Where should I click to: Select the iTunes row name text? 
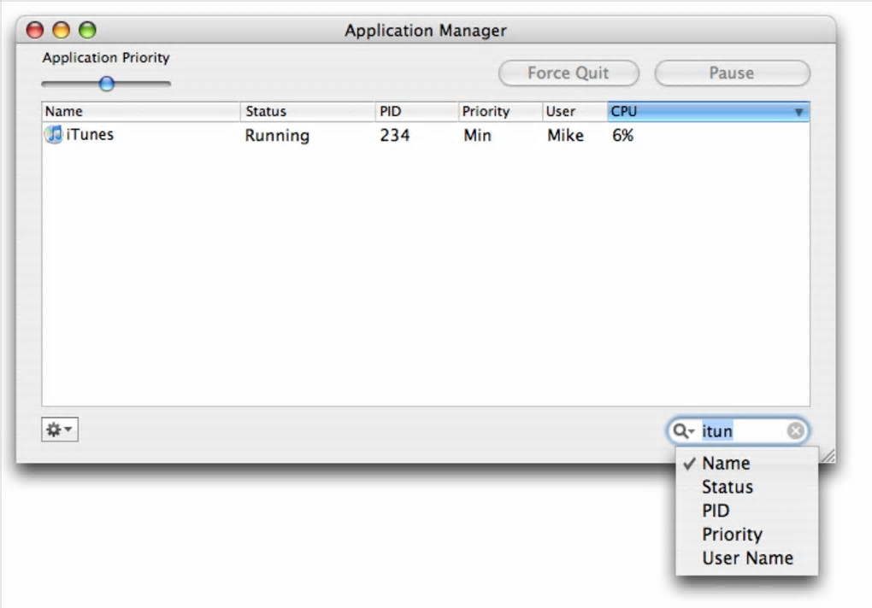pyautogui.click(x=90, y=134)
